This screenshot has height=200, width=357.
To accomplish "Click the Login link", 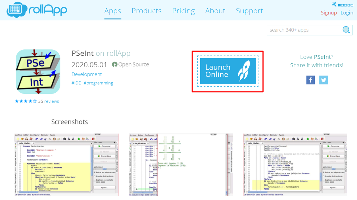I will pyautogui.click(x=347, y=13).
